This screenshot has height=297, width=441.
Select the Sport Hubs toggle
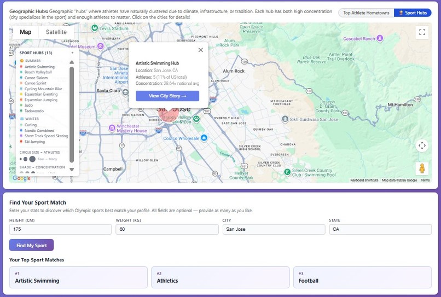413,13
